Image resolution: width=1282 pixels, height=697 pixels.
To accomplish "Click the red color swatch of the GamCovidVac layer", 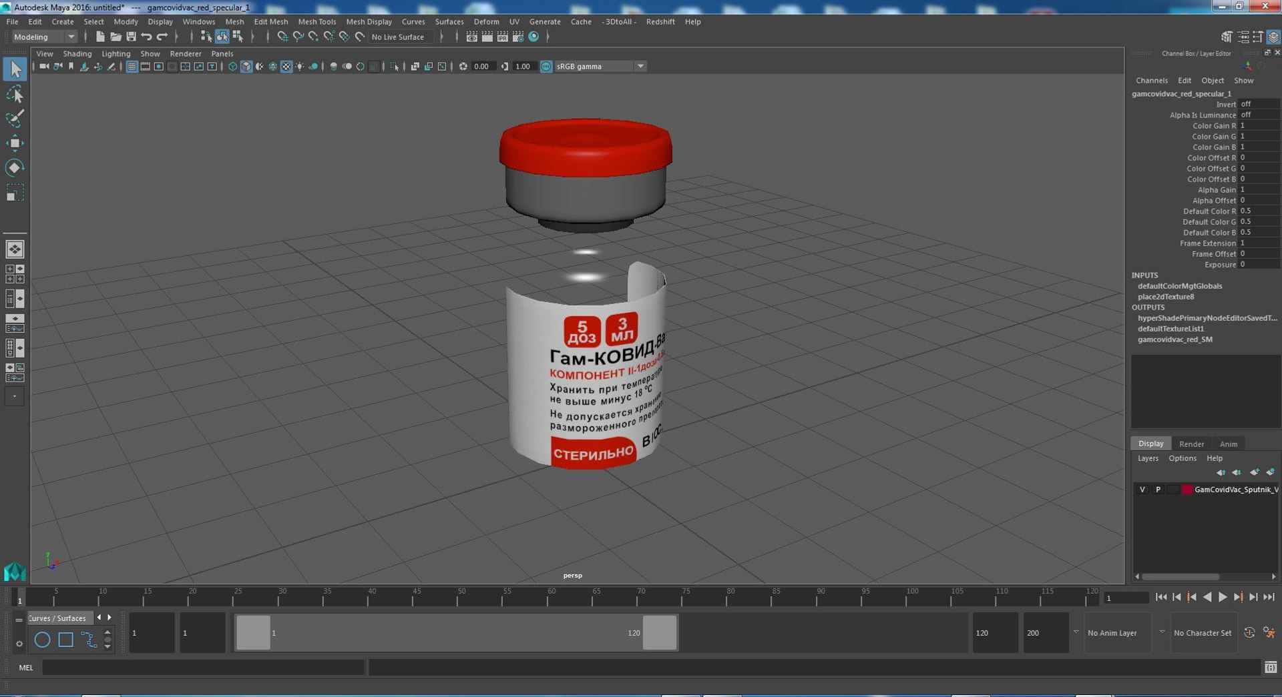I will pyautogui.click(x=1187, y=490).
